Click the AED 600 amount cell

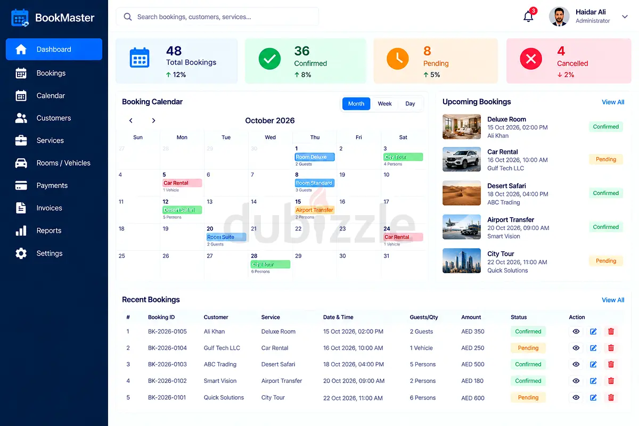tap(473, 398)
